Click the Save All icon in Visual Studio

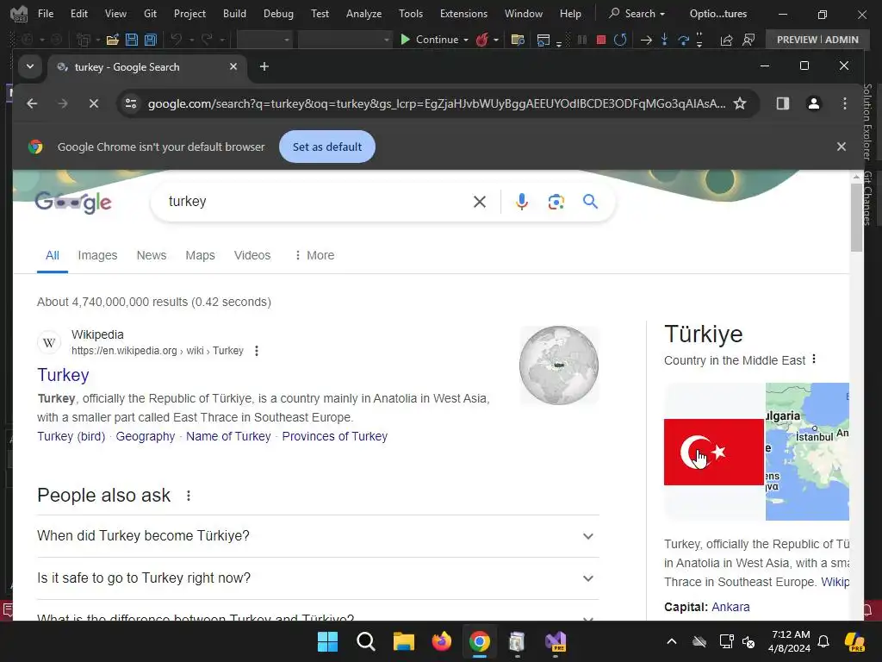pyautogui.click(x=150, y=40)
